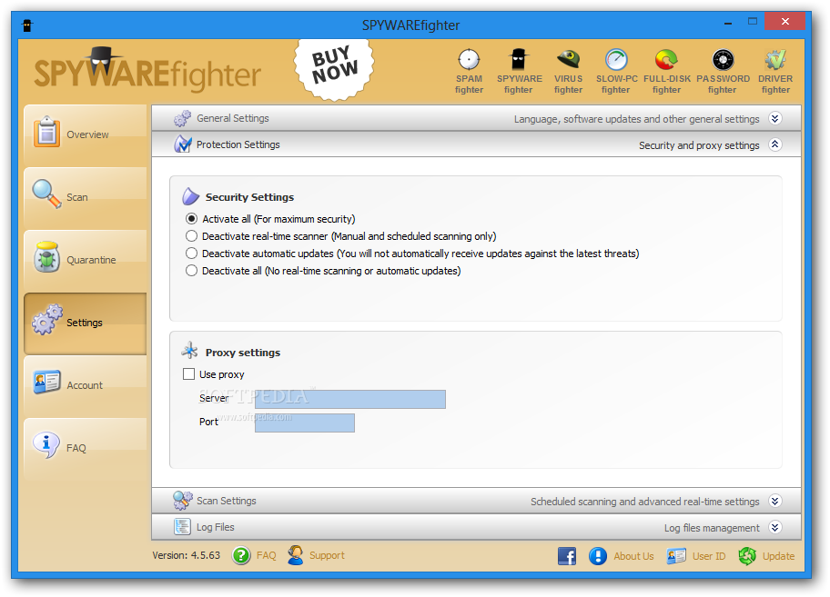Select Deactivate automatic updates option
830x597 pixels.
192,253
